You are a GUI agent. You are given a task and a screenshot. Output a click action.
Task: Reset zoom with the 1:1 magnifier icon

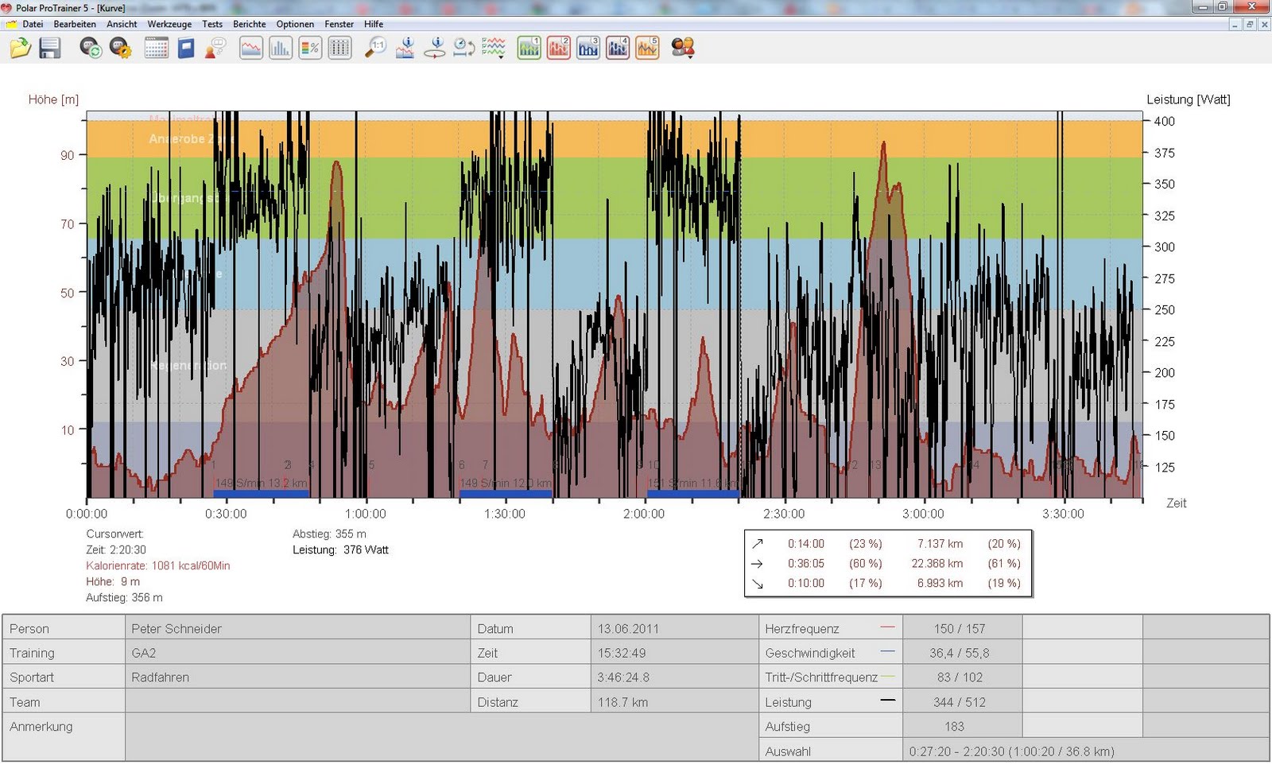point(375,49)
